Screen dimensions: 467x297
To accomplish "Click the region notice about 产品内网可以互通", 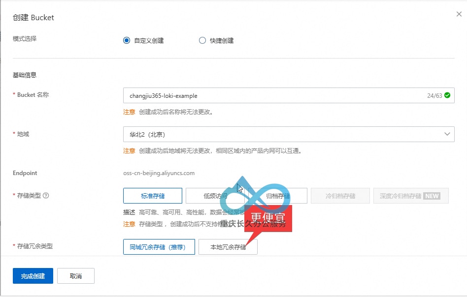I will (x=220, y=151).
